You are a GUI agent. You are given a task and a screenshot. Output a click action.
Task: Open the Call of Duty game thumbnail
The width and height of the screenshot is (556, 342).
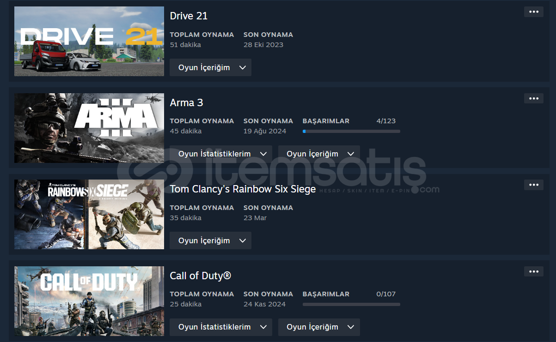point(89,301)
